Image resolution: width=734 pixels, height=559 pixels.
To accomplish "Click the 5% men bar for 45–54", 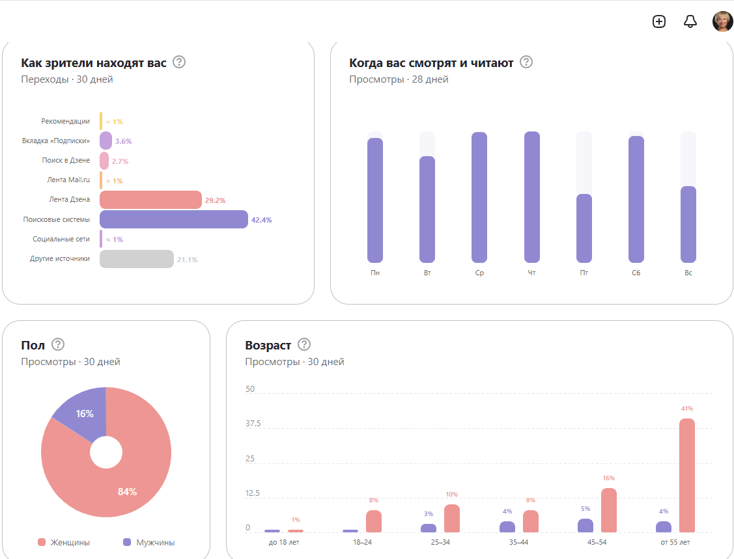I will pyautogui.click(x=586, y=525).
